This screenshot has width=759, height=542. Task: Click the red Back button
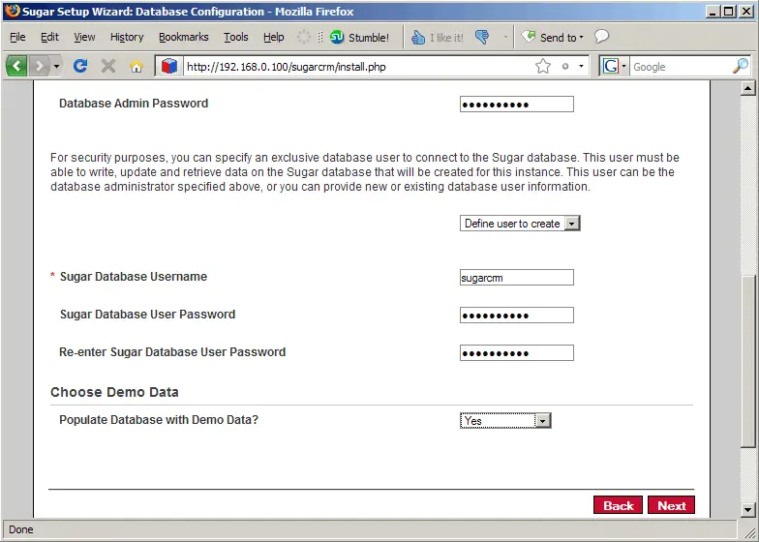pyautogui.click(x=618, y=505)
